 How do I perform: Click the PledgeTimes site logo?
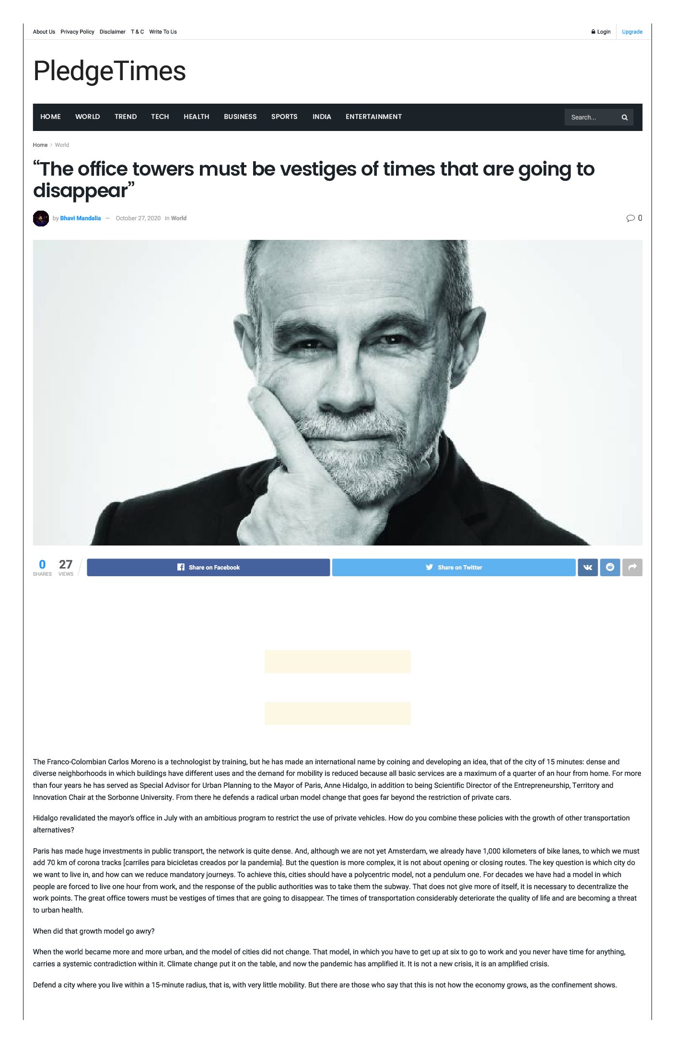pyautogui.click(x=109, y=71)
